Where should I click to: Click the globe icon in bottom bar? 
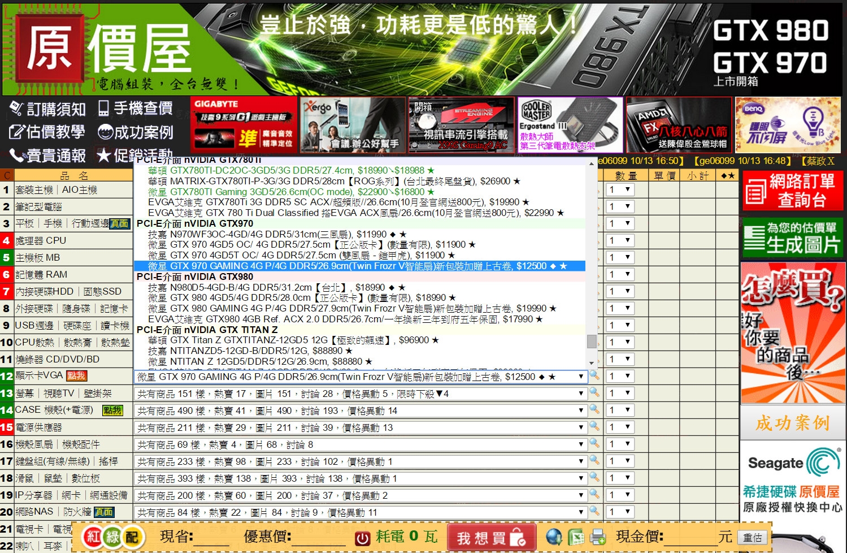point(554,537)
